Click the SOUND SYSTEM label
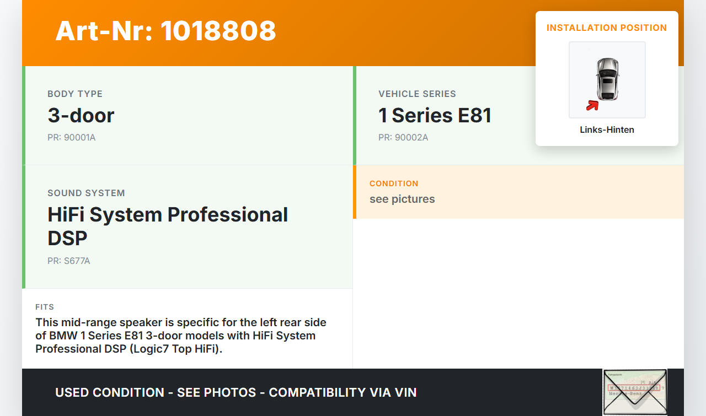706x416 pixels. point(86,193)
